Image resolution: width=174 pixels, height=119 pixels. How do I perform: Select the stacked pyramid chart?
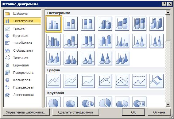(88, 58)
